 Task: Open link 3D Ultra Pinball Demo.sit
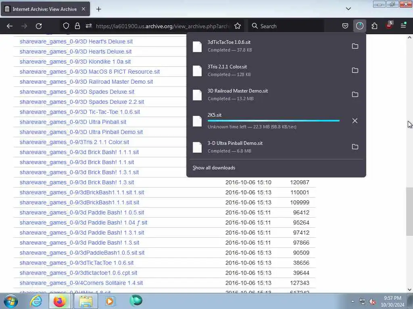81,132
